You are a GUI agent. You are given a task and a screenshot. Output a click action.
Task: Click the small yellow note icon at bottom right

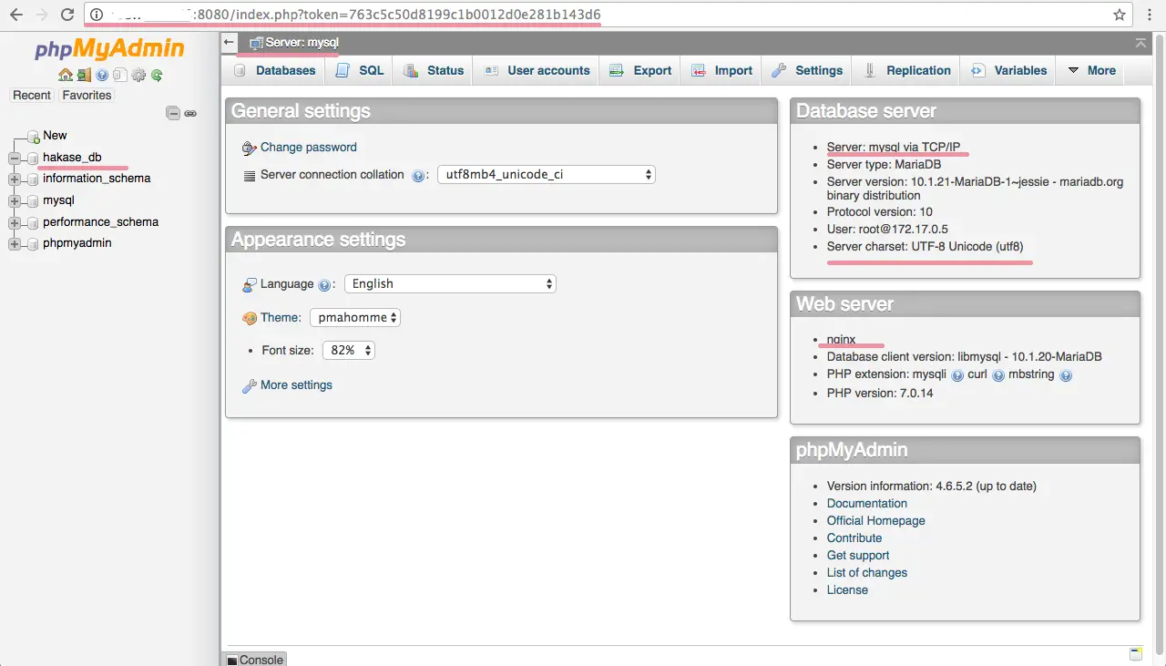[1136, 653]
